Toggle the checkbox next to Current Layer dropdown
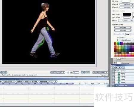Viewport: 134px width, 107px height. coord(68,73)
